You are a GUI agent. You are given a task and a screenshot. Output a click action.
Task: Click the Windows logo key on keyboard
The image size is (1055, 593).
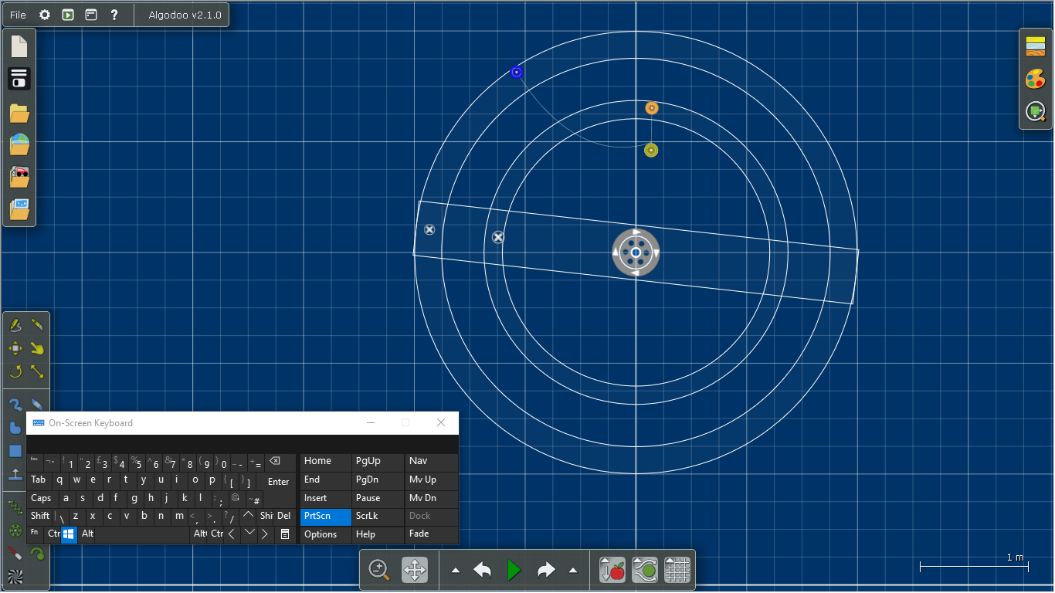click(69, 534)
